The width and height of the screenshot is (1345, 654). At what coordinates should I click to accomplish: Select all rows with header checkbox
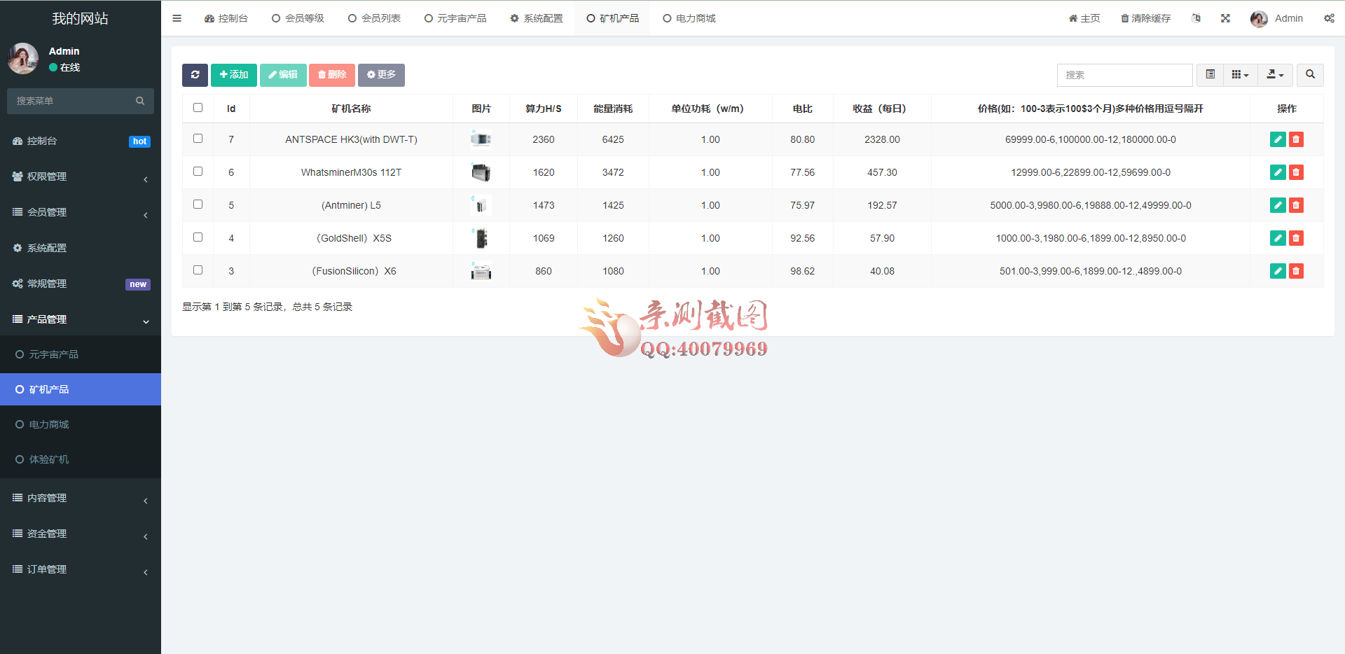point(198,107)
